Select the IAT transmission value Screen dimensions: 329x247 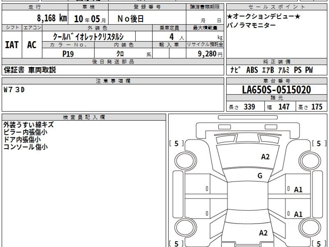point(12,45)
